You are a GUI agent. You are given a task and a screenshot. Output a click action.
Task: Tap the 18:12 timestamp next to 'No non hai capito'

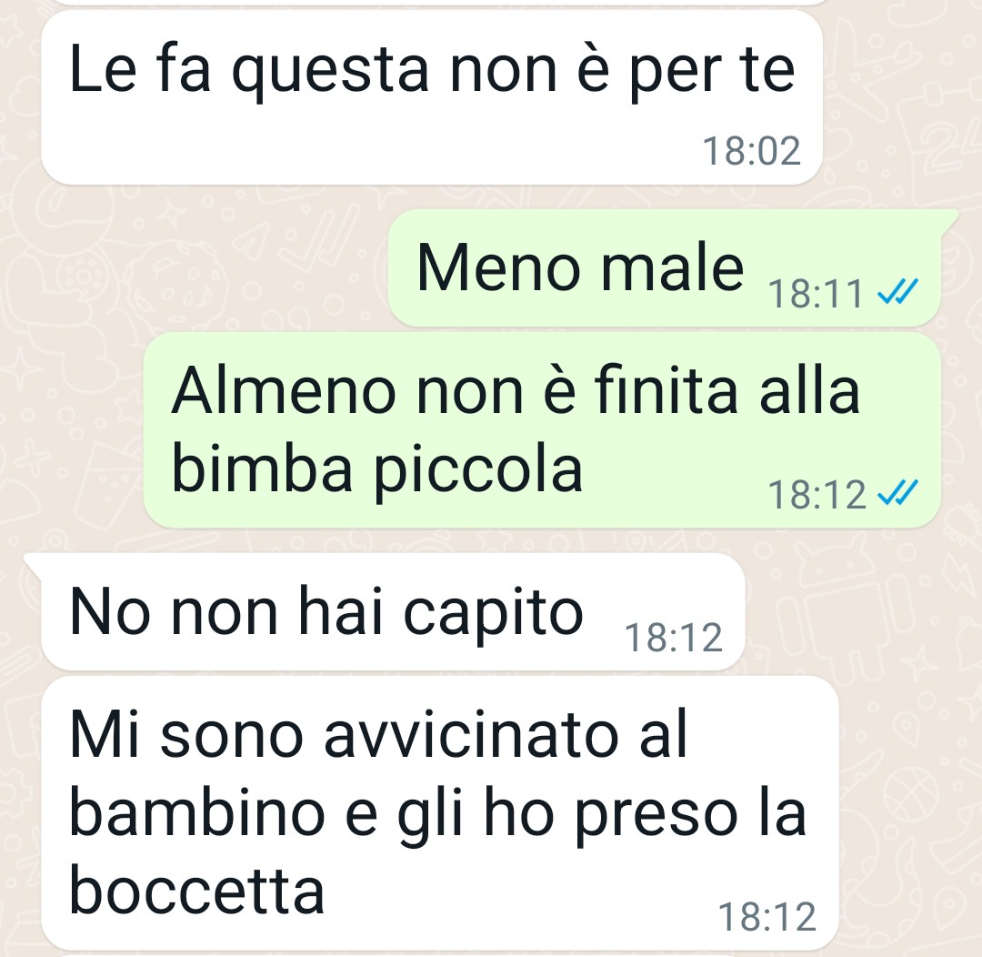tap(674, 638)
